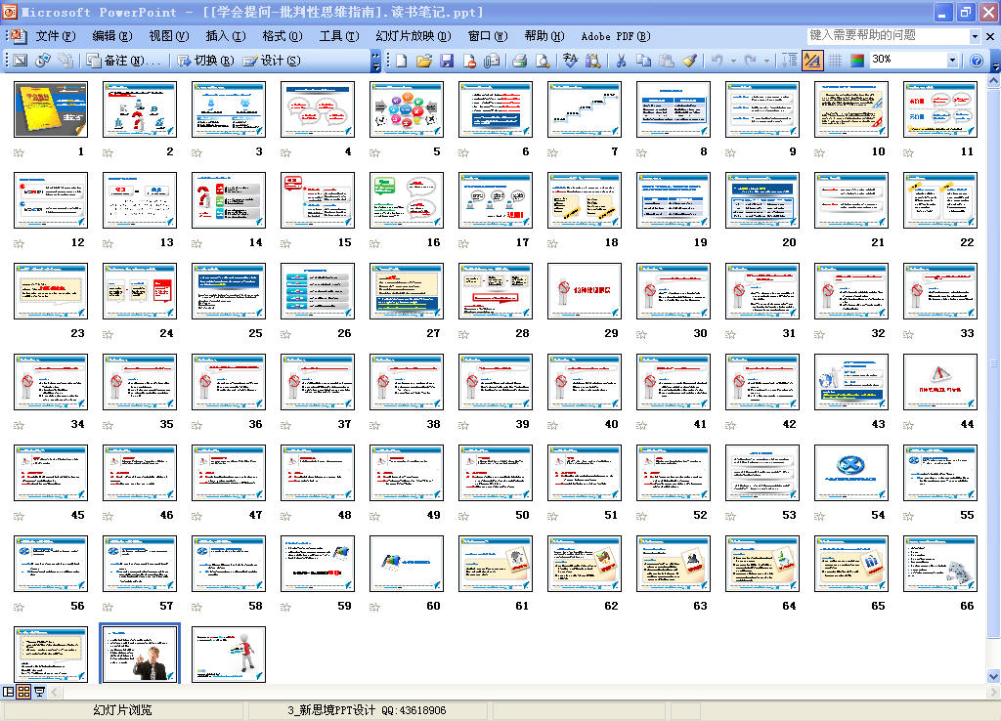Click the vertical scrollbar down arrow
The width and height of the screenshot is (1001, 721).
click(993, 676)
